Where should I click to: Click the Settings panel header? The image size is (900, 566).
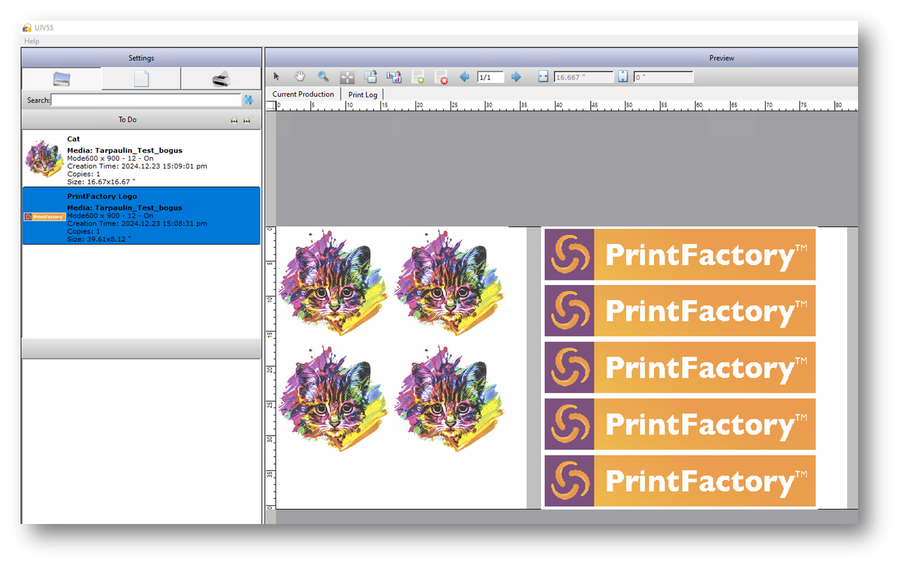141,58
